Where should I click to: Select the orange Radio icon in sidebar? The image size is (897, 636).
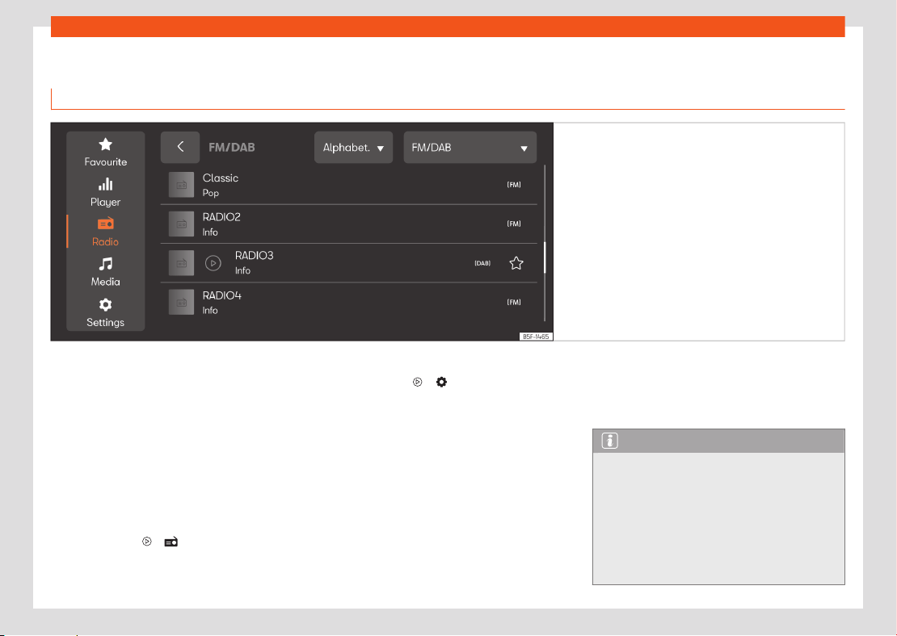coord(105,224)
